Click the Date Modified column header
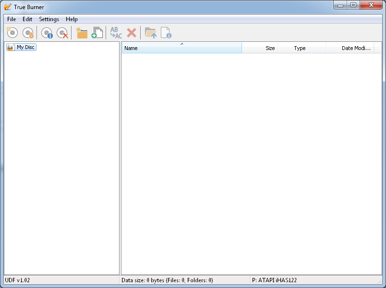This screenshot has width=386, height=288. click(350, 48)
